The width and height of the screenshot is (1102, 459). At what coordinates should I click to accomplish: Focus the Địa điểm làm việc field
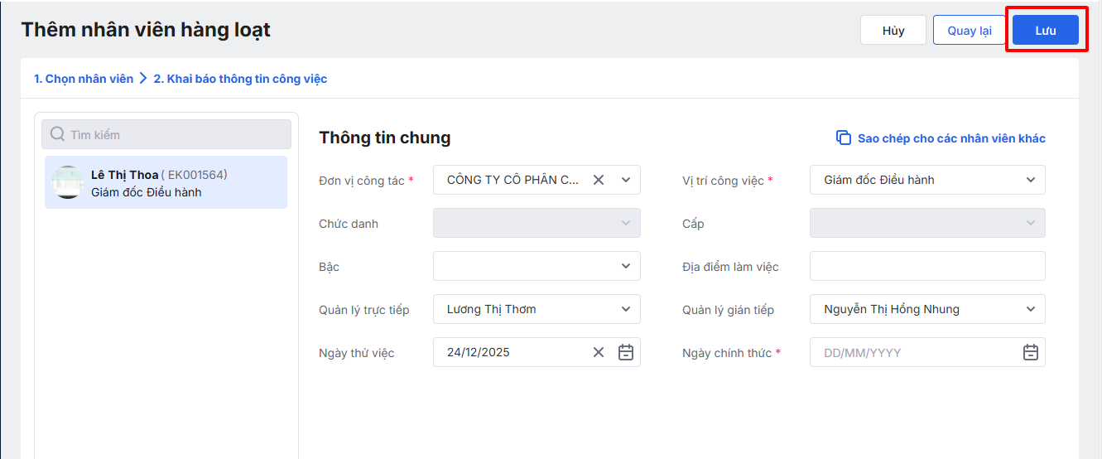927,266
